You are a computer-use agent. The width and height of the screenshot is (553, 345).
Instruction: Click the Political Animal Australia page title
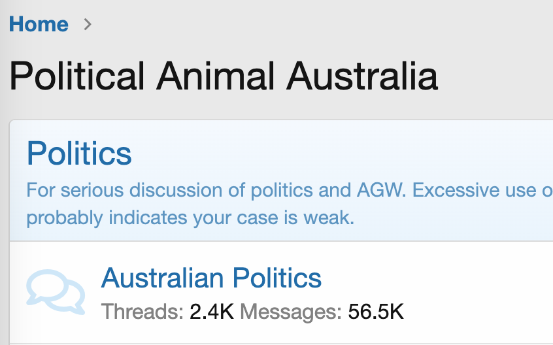tap(223, 76)
